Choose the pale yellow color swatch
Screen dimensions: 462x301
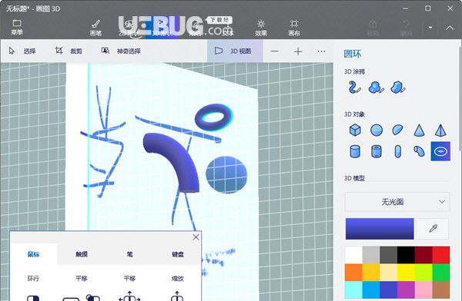pyautogui.click(x=388, y=272)
